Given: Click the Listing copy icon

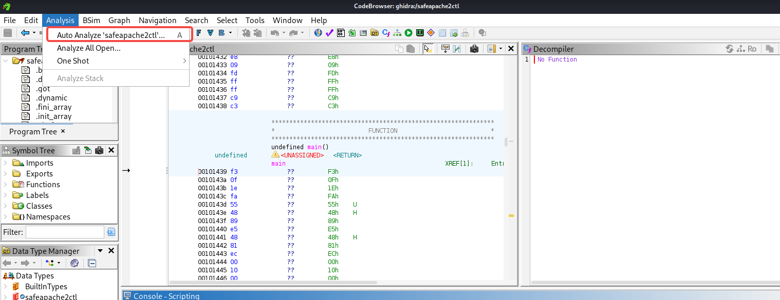Looking at the screenshot, I should [x=399, y=49].
